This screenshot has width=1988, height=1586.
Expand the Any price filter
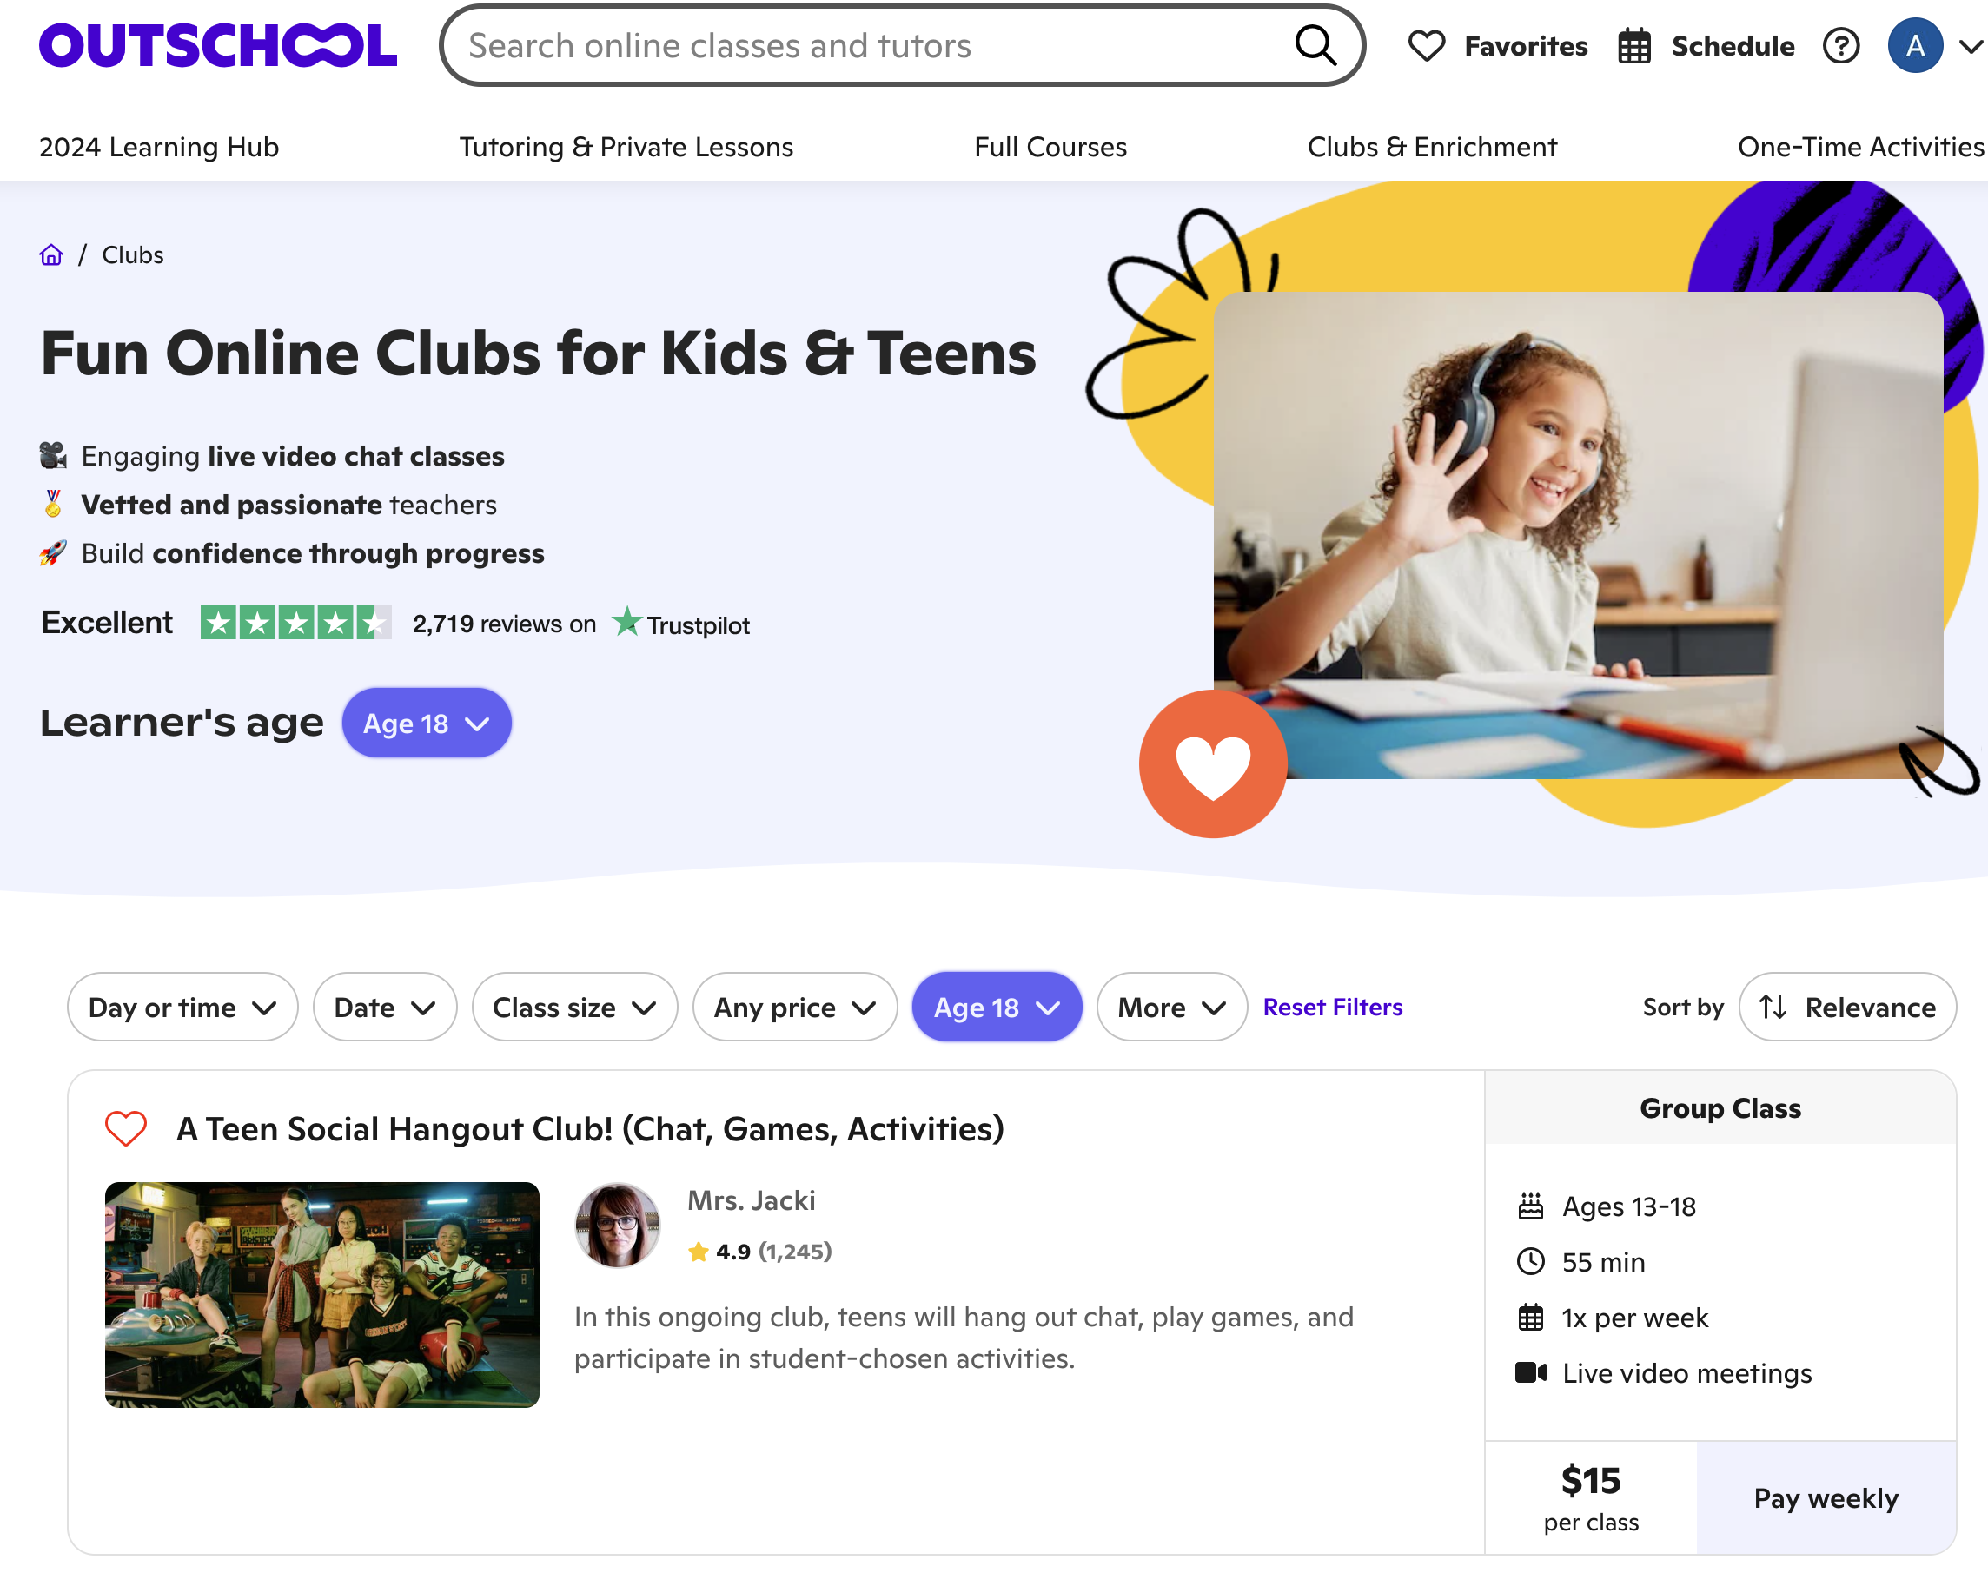click(x=795, y=1008)
